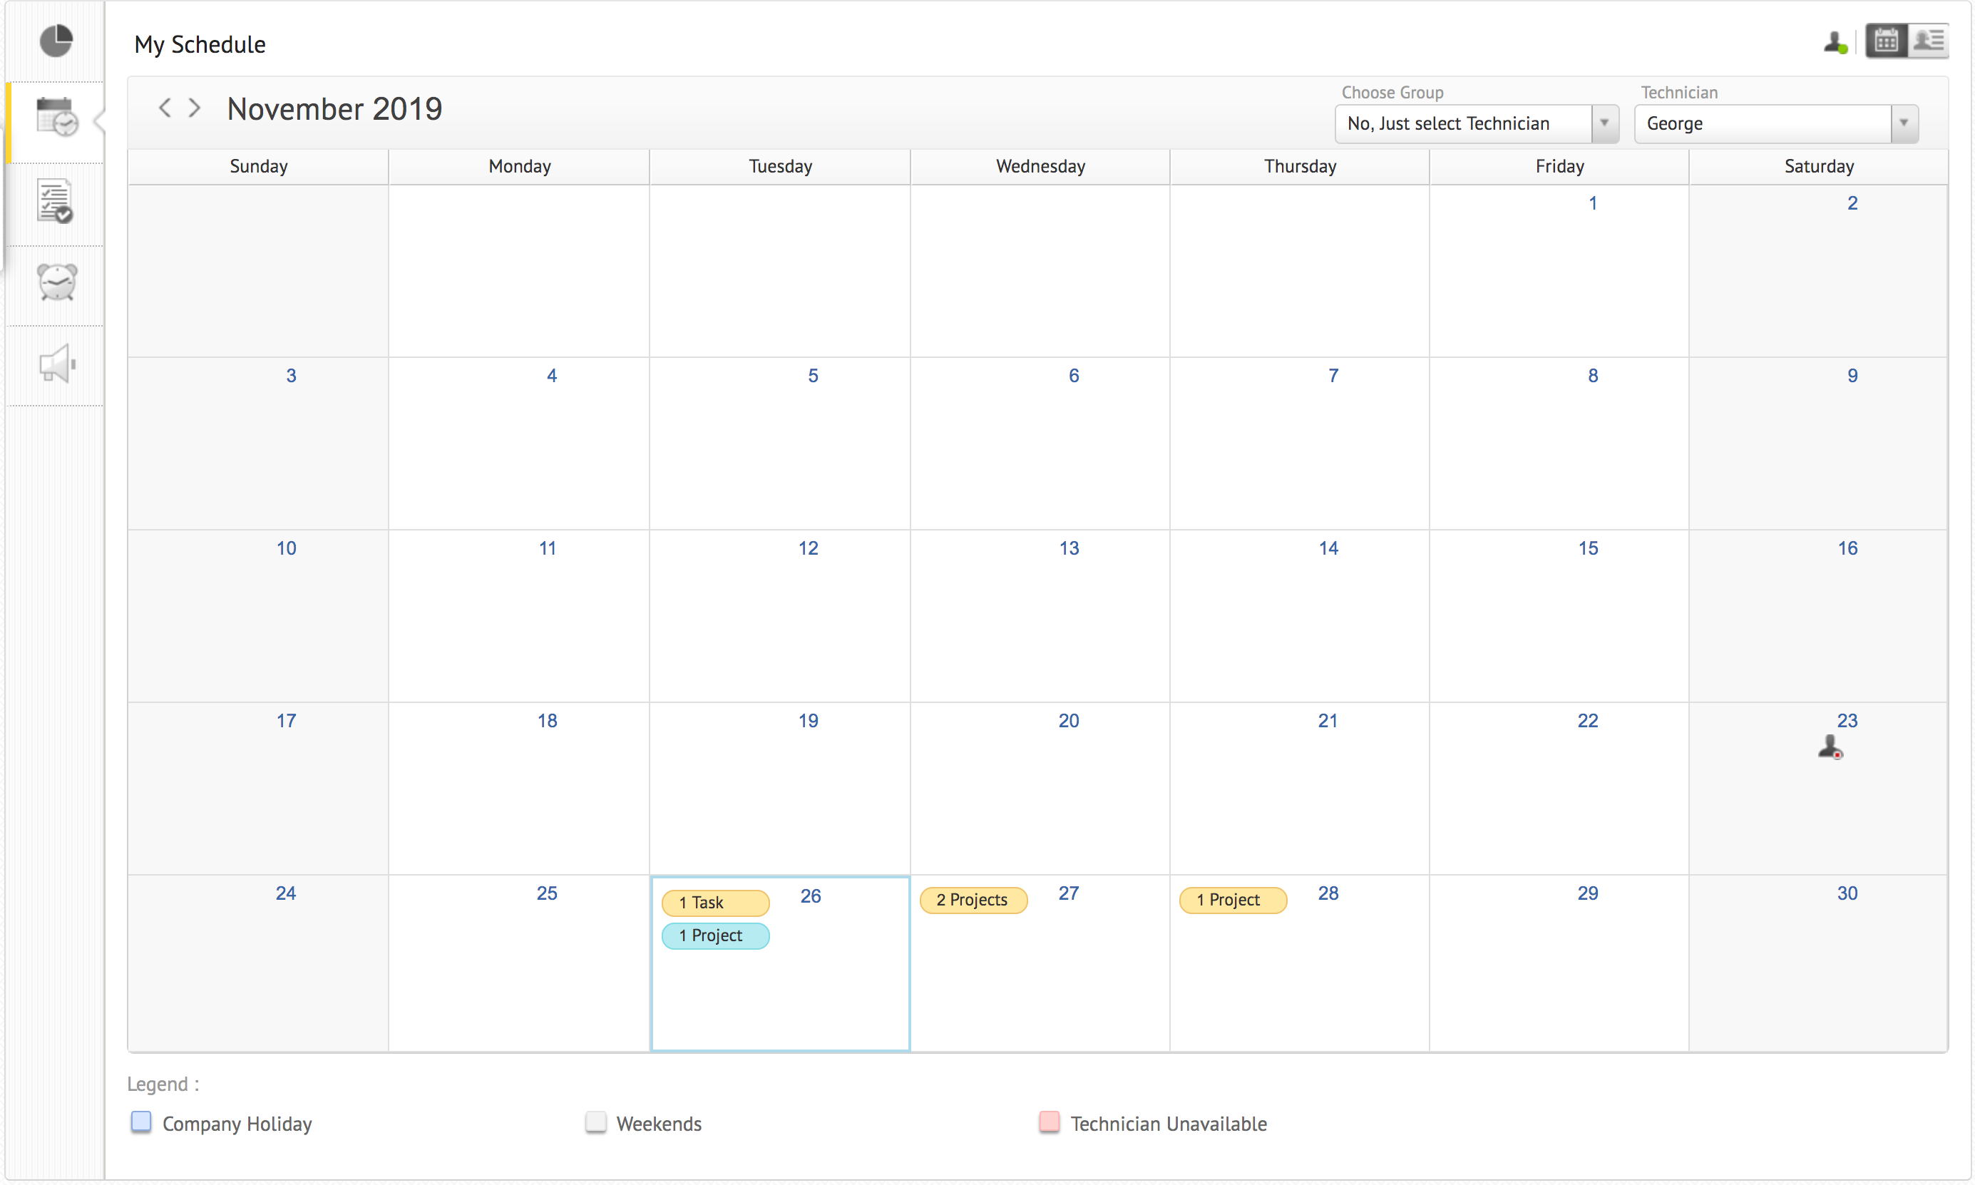Click the Company Holiday legend swatch
Screen dimensions: 1975x1185
point(141,1122)
